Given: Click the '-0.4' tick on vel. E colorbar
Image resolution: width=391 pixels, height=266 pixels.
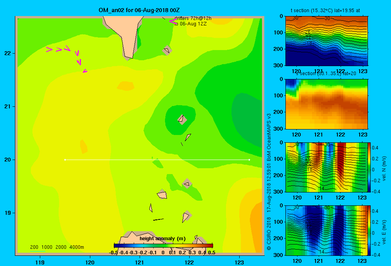Looking at the screenshot, I should pos(376,255).
